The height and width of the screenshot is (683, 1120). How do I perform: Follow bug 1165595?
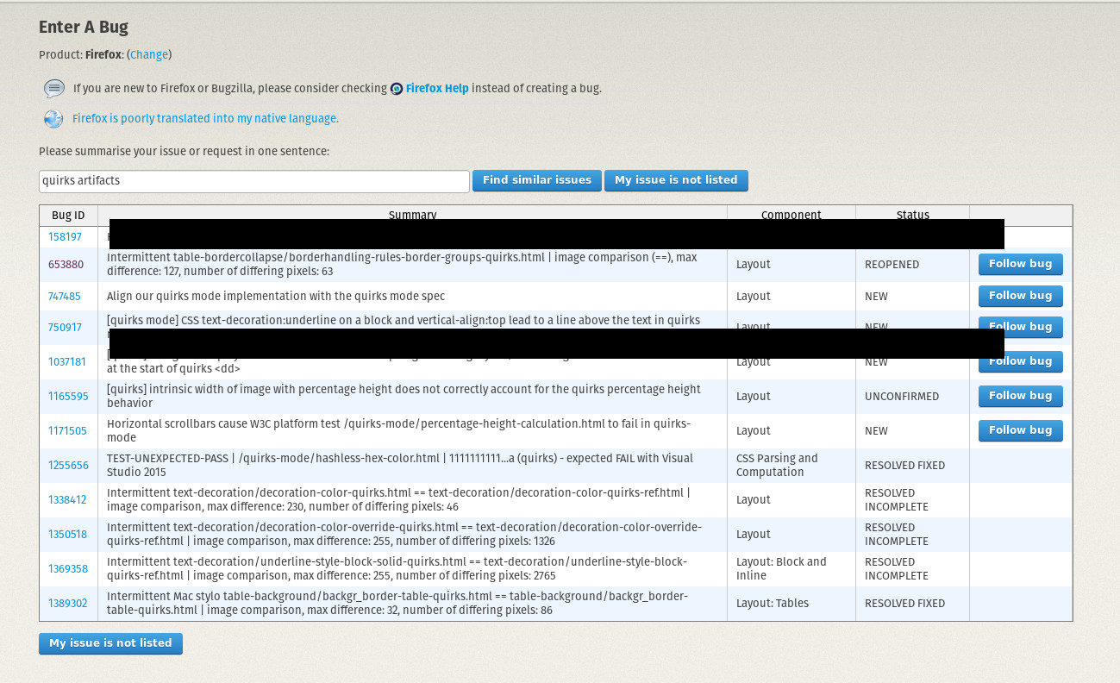pos(1020,396)
